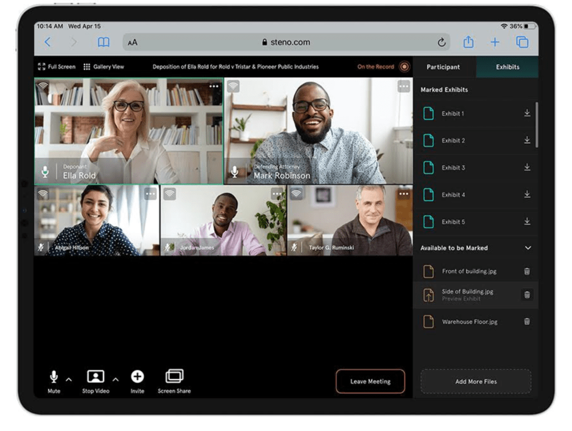Switch to Gallery View
This screenshot has width=572, height=431.
103,67
